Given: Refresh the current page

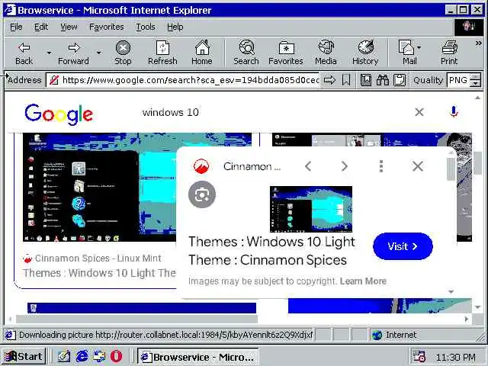Looking at the screenshot, I should [162, 53].
